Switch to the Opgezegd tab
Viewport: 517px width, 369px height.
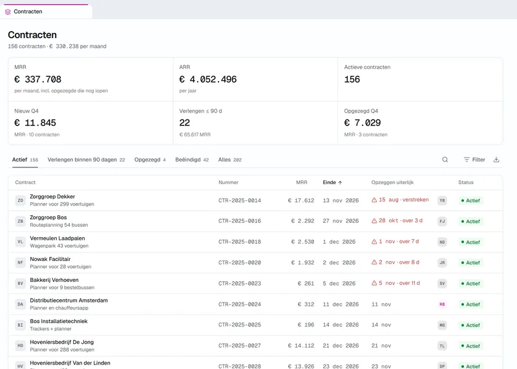(150, 160)
